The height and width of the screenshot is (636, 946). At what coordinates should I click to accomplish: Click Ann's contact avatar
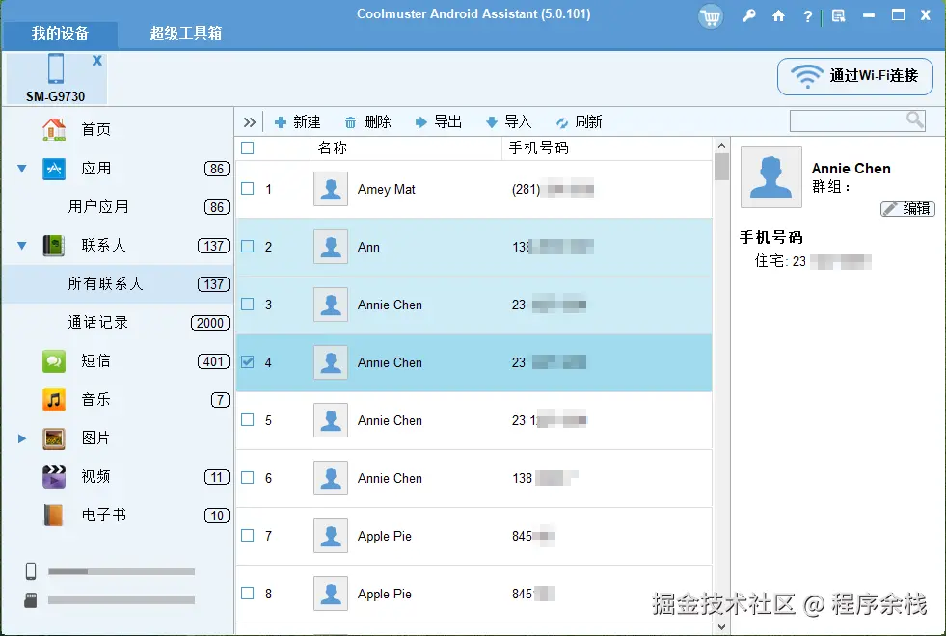(x=331, y=247)
